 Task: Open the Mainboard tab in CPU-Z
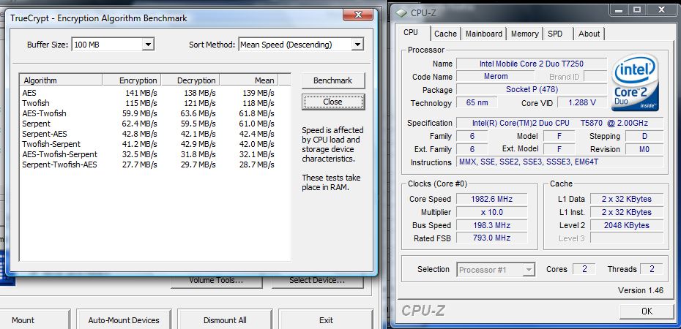[x=484, y=34]
